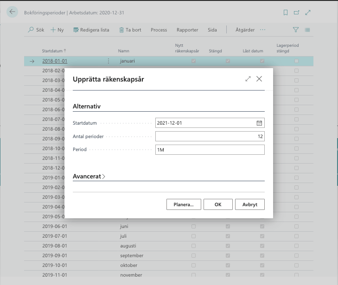
Task: Toggle Lagerperiod stängd for the januari row
Action: pos(296,61)
